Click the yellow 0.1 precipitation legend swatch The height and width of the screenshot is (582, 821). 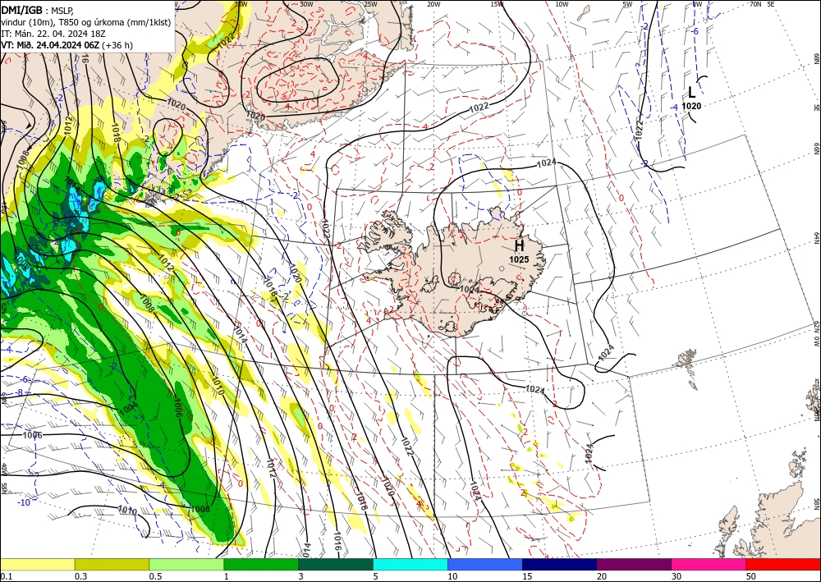(37, 565)
